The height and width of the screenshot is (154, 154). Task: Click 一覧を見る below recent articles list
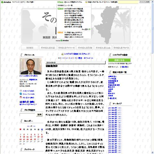point(112,98)
